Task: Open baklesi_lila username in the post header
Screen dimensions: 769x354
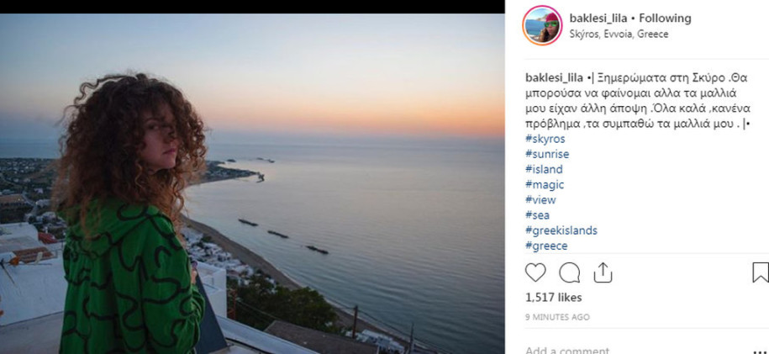Action: pos(598,18)
